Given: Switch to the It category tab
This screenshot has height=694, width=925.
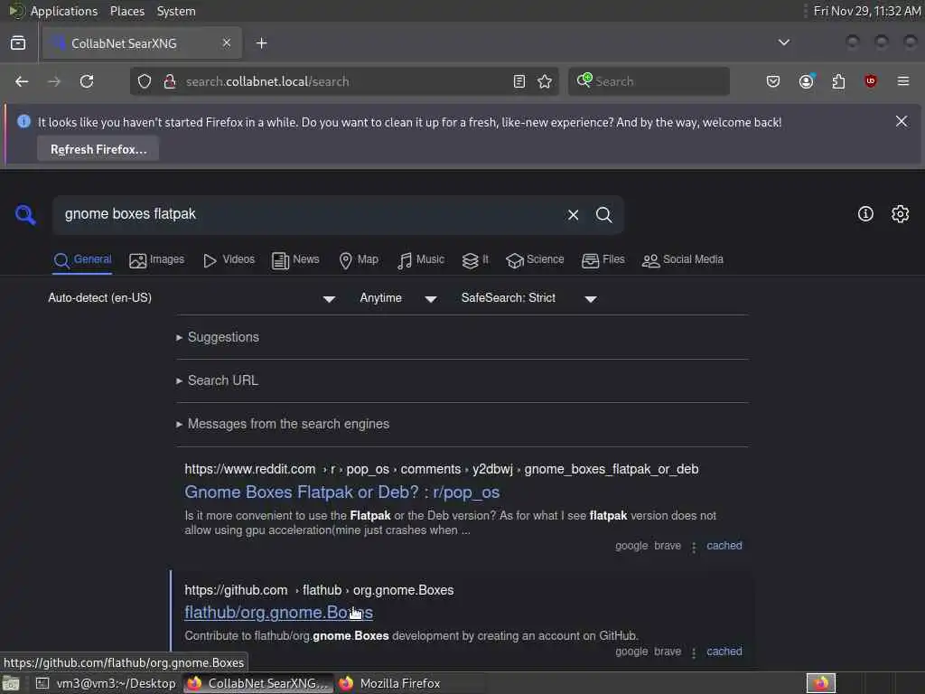Looking at the screenshot, I should 475,259.
